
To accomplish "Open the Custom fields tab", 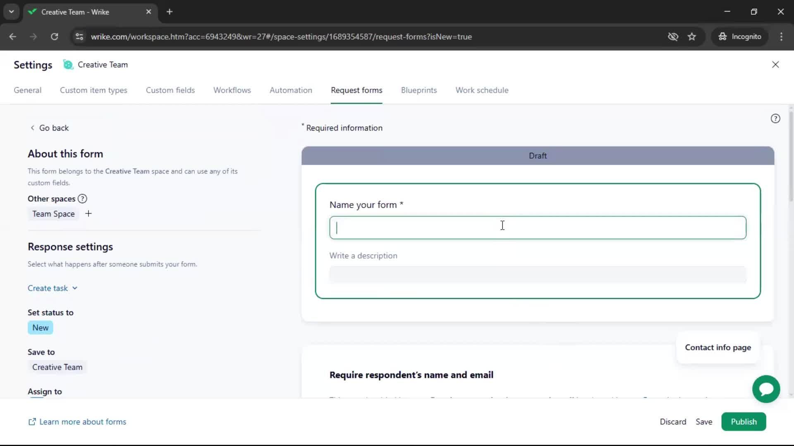I will tap(170, 90).
